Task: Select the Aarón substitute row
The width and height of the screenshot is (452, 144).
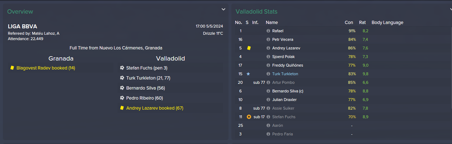Action: [342, 125]
